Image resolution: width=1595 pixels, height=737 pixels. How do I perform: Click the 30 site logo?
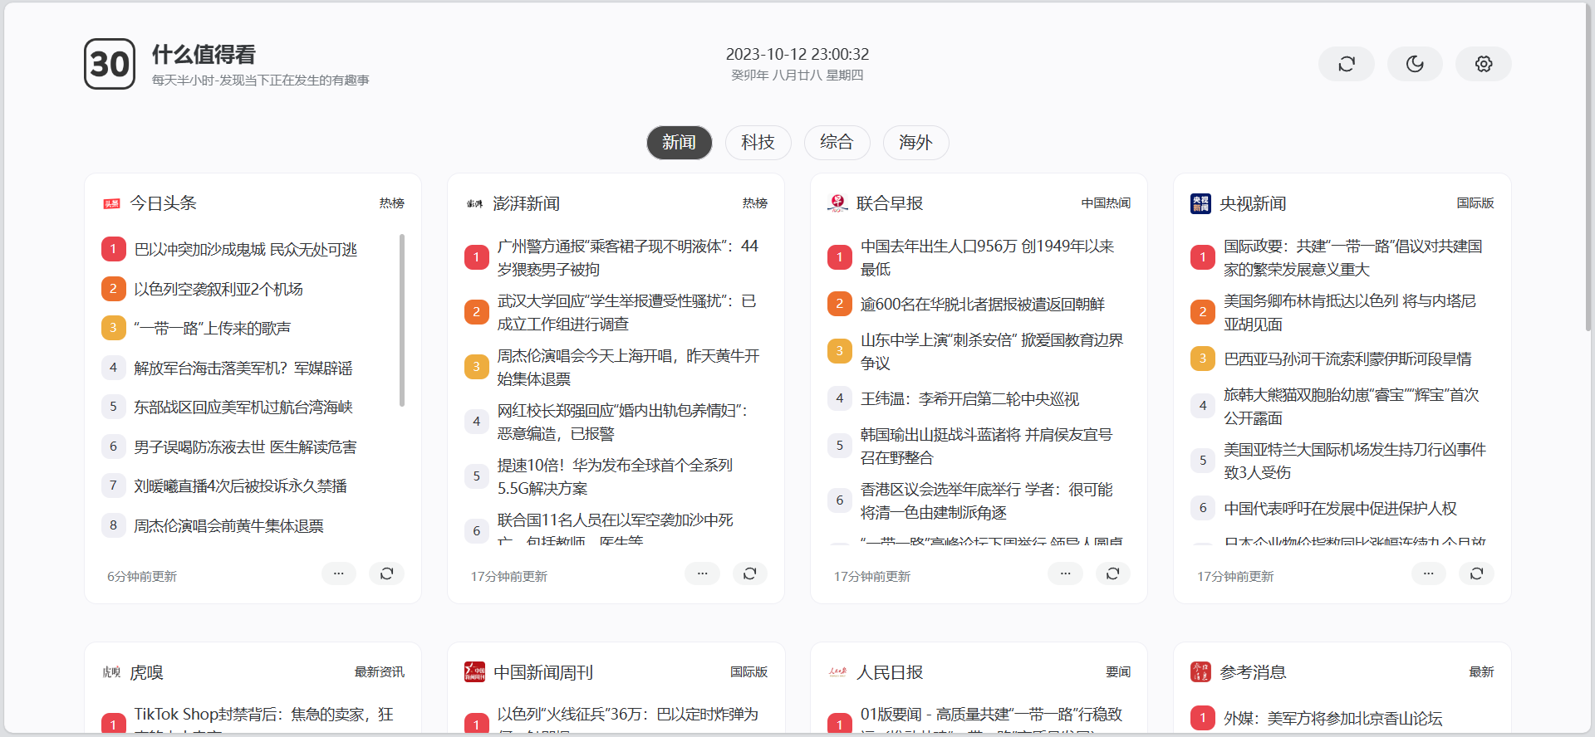110,64
